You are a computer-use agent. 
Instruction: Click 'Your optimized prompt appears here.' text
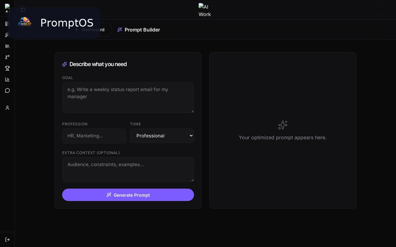283,137
